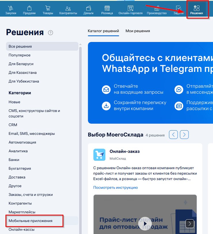Click the 4 решения count text
This screenshot has height=234, width=213.
[x=155, y=135]
